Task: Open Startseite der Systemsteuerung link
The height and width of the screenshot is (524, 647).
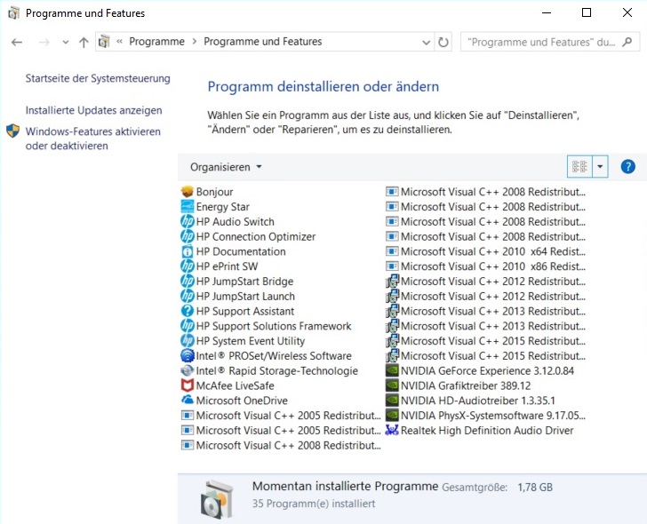Action: pos(98,78)
